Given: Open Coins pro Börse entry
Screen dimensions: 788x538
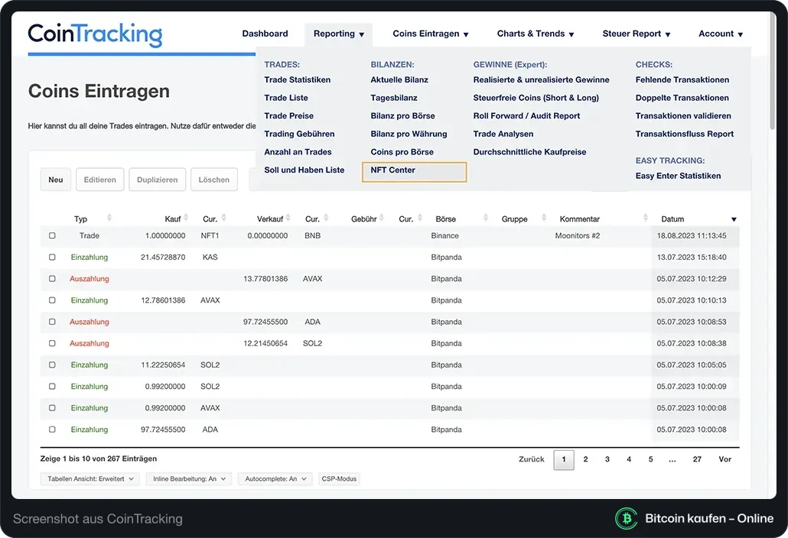Looking at the screenshot, I should (402, 152).
